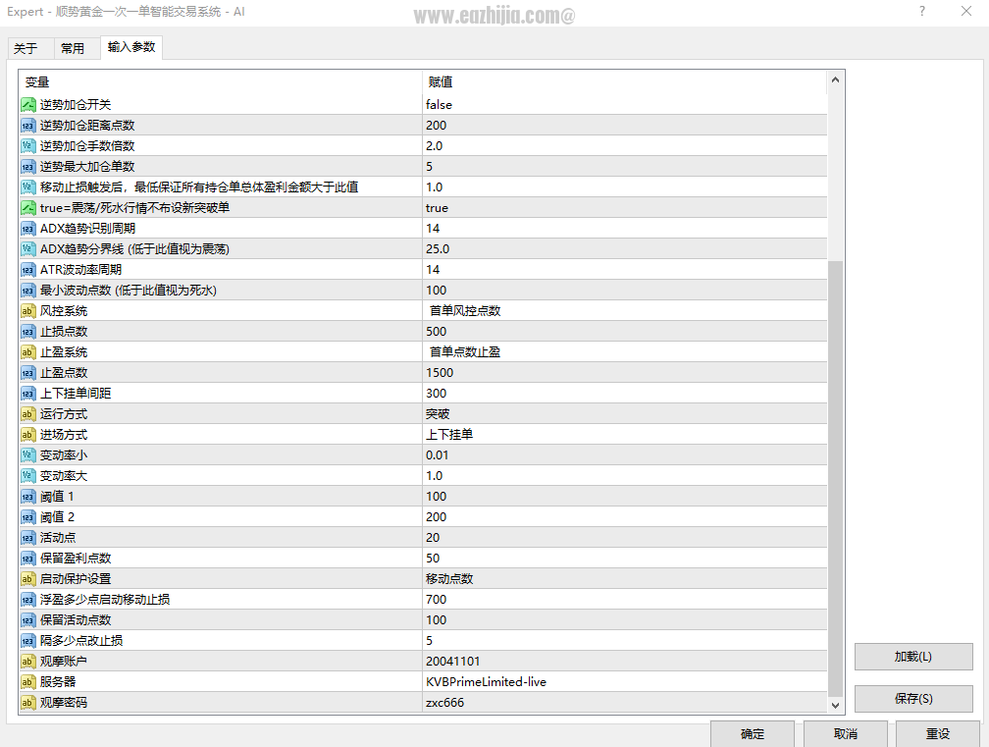Screen dimensions: 989x747
Task: Click the icon beside 活动点
Action: point(27,538)
